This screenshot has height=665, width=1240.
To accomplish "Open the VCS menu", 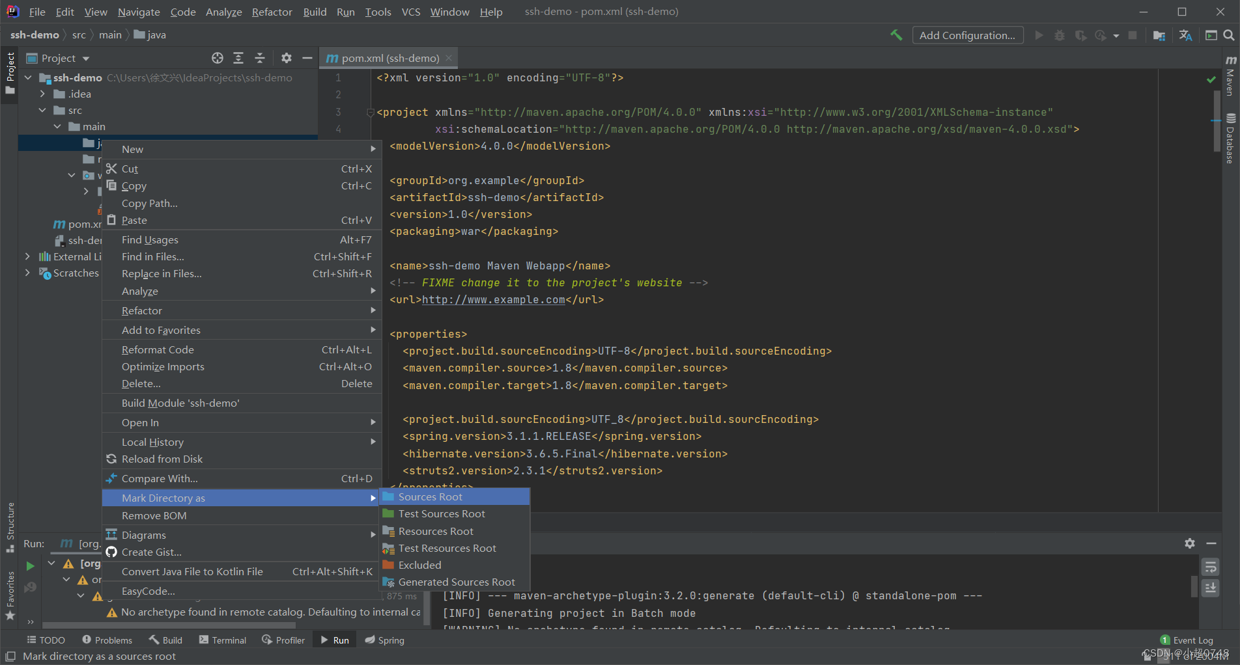I will (410, 12).
